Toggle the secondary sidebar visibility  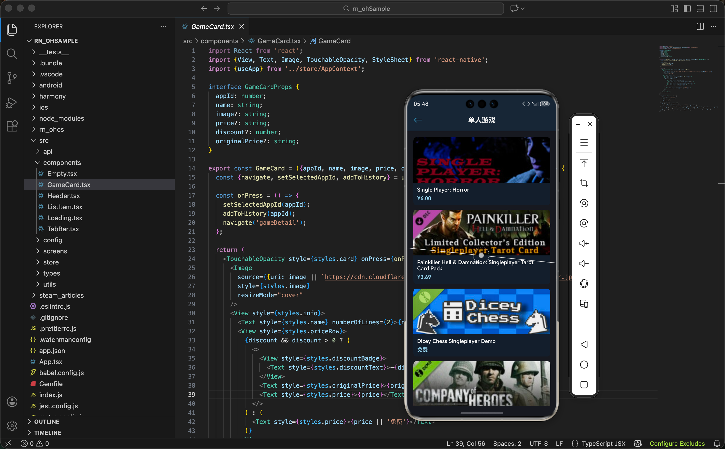click(713, 9)
